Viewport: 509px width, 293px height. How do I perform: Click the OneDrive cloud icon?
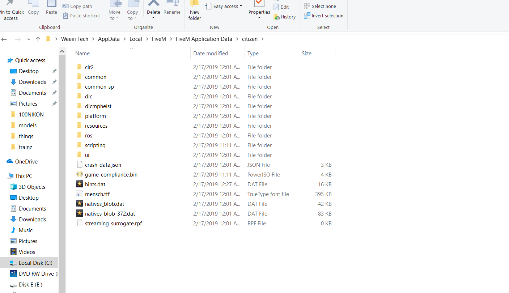click(10, 162)
